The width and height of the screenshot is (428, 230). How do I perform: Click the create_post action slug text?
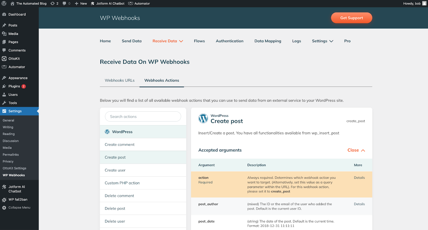pos(356,121)
